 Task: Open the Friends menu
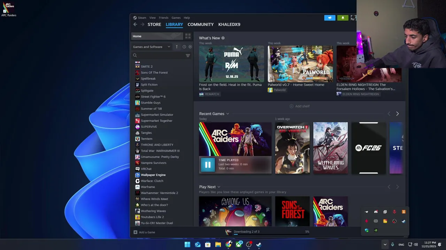point(163,18)
